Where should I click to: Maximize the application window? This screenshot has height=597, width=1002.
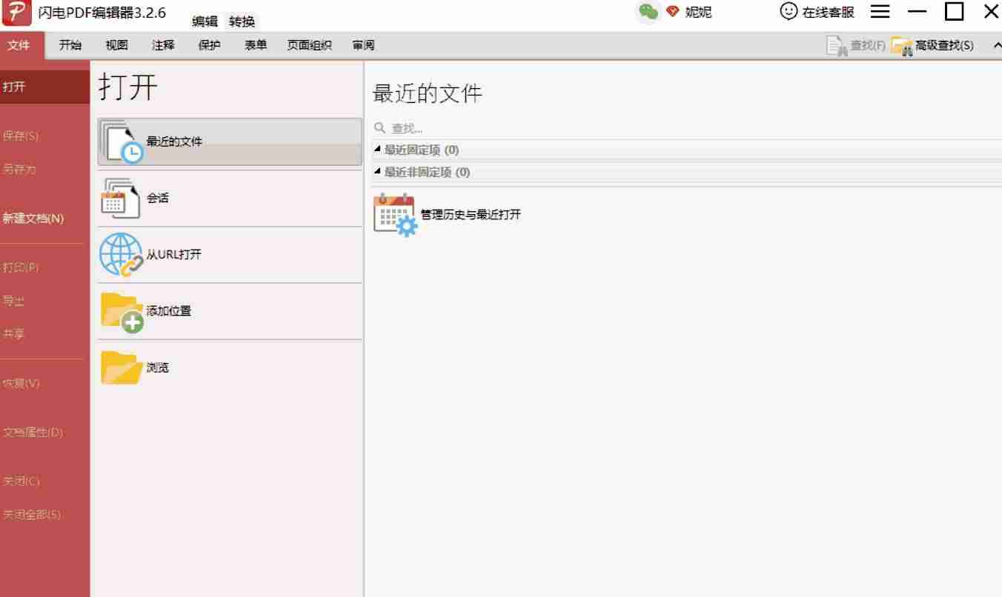coord(955,11)
